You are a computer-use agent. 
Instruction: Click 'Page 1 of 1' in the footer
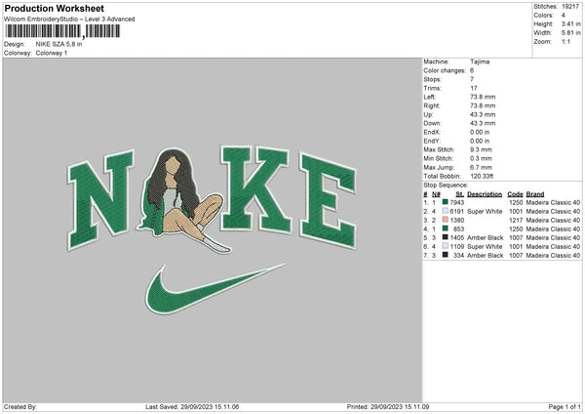[x=565, y=407]
